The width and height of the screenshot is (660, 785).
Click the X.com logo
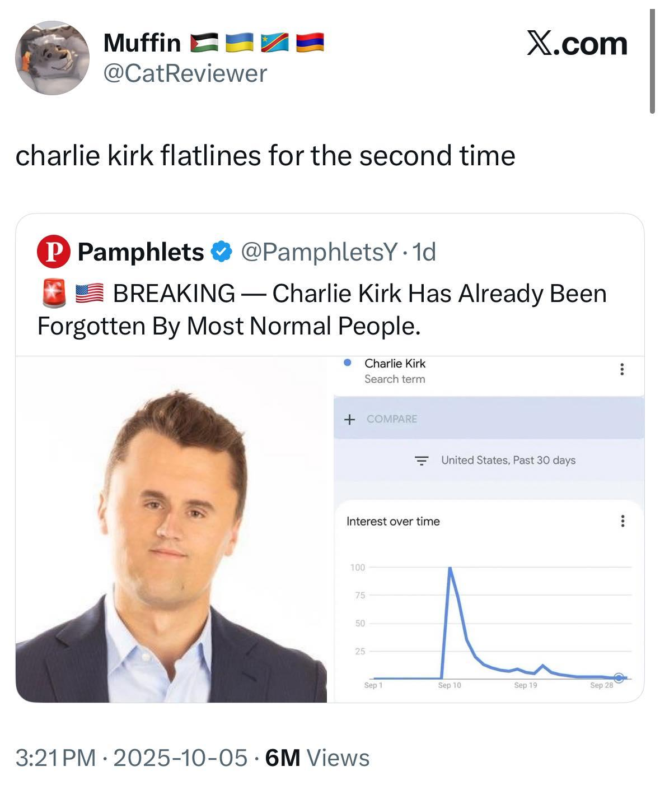click(577, 44)
